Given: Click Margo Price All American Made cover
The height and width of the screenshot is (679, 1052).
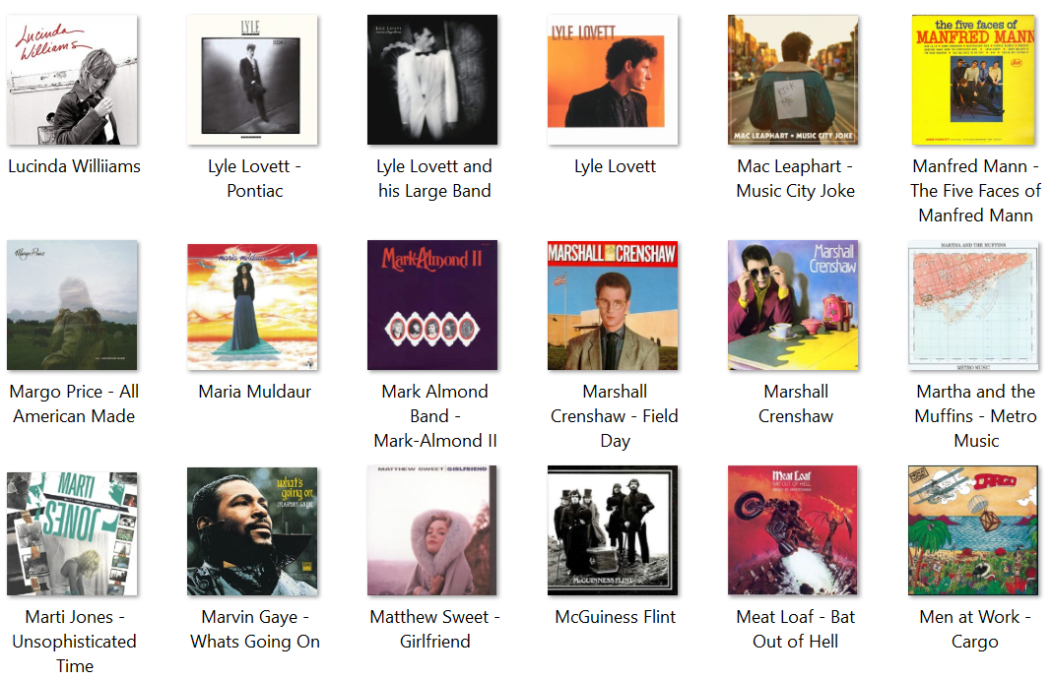Looking at the screenshot, I should [72, 305].
